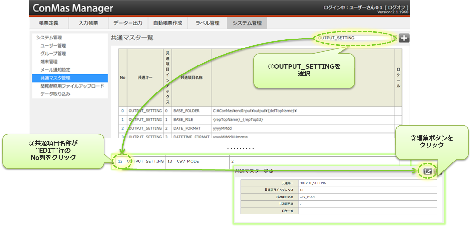The height and width of the screenshot is (227, 471).
Task: Open ユーザー管理 in the sidebar
Action: pyautogui.click(x=53, y=46)
